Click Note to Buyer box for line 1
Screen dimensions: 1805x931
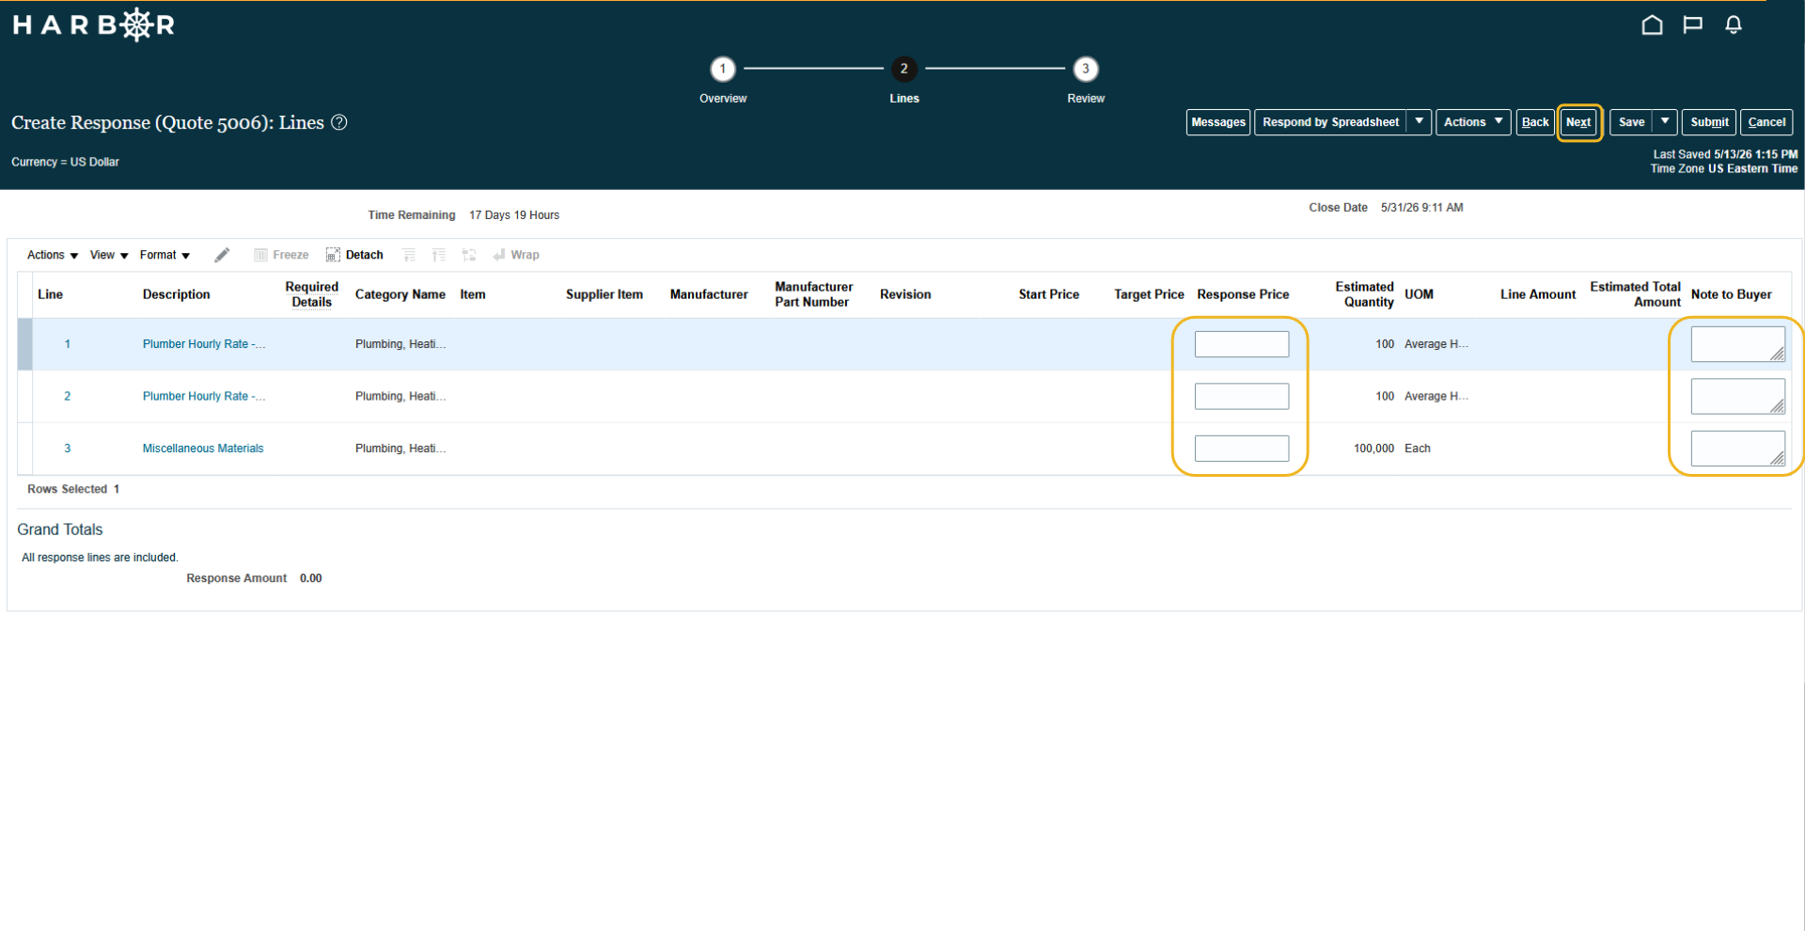coord(1738,344)
